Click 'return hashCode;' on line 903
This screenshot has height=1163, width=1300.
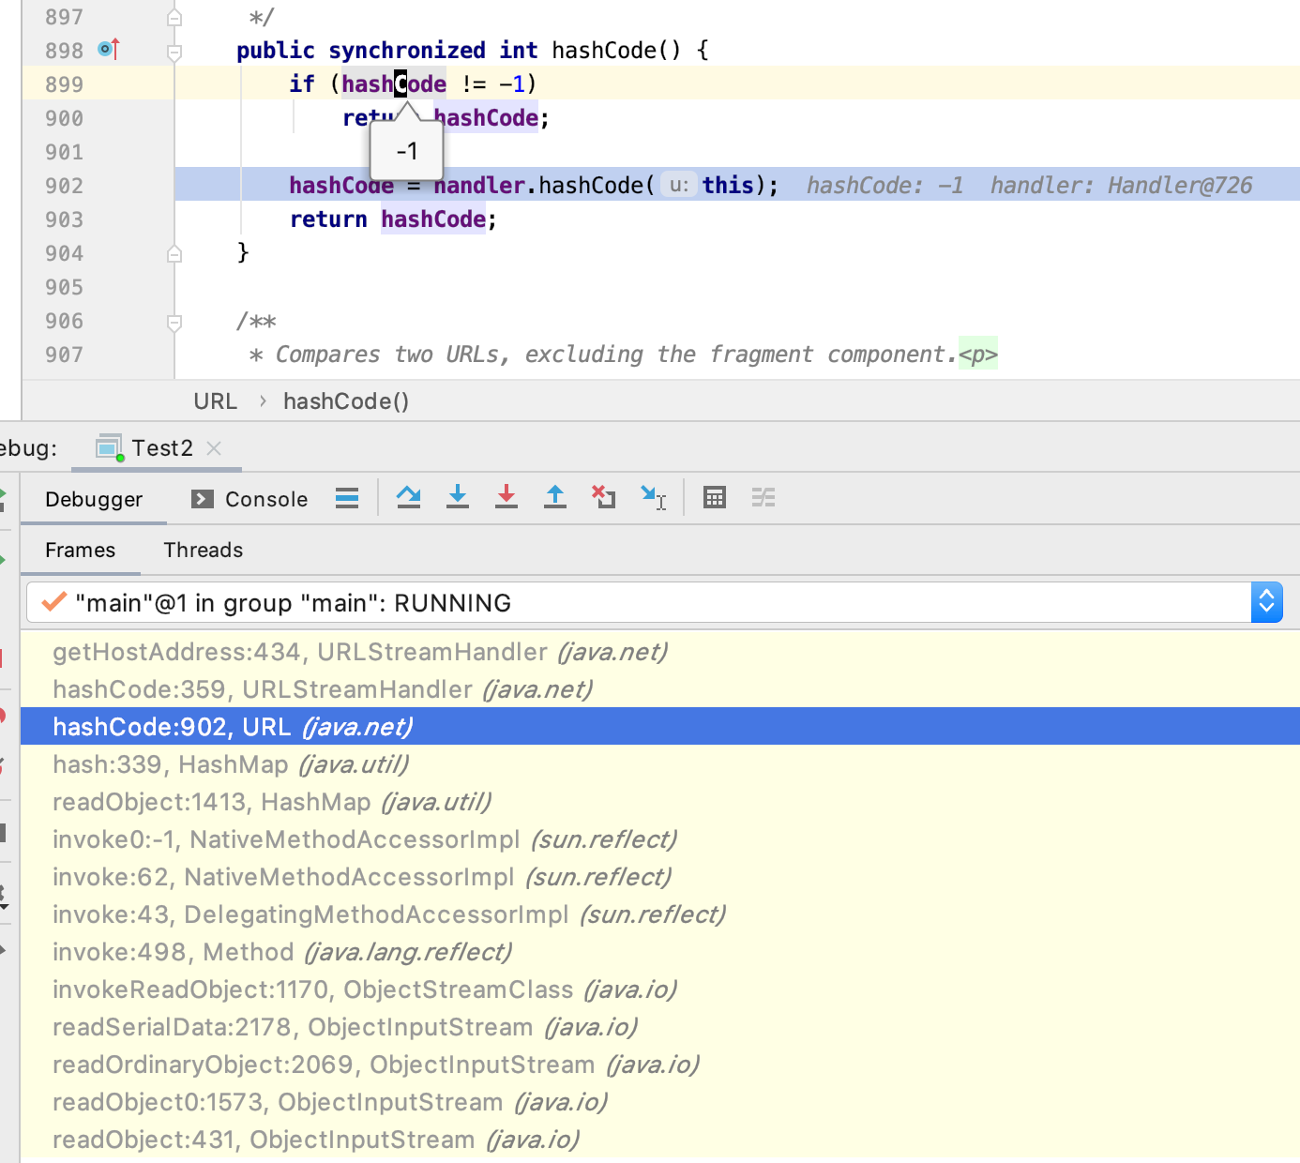(x=393, y=219)
